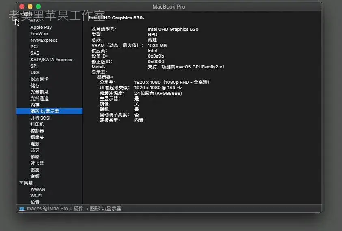
Task: Click the VRAM value '1536 MB'
Action: pos(157,45)
